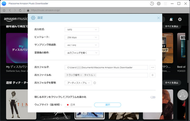Image resolution: width=190 pixels, height=121 pixels.
Task: Open Amazon Music notifications bell
Action: [x=171, y=19]
